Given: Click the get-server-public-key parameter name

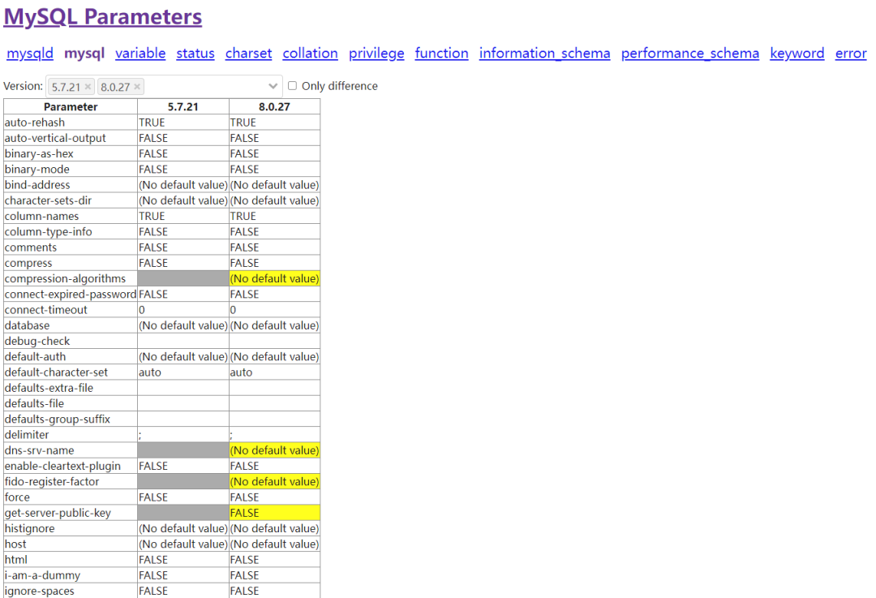Looking at the screenshot, I should click(x=58, y=514).
